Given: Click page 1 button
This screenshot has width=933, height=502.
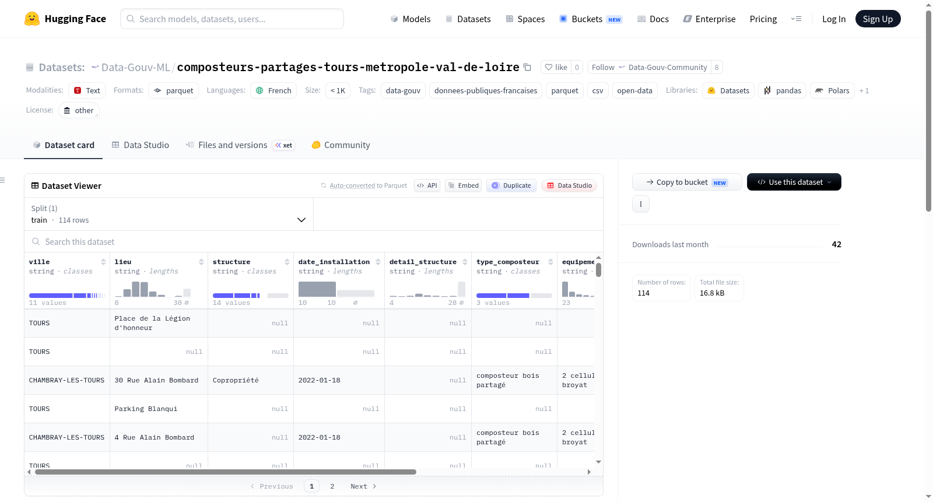Looking at the screenshot, I should coord(311,486).
